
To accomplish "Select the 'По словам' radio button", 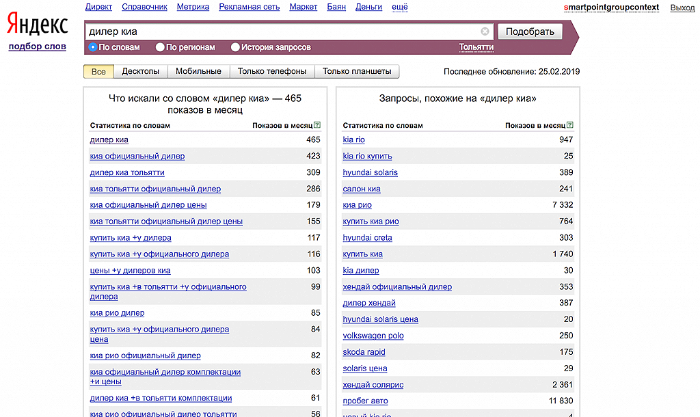I will [x=93, y=47].
